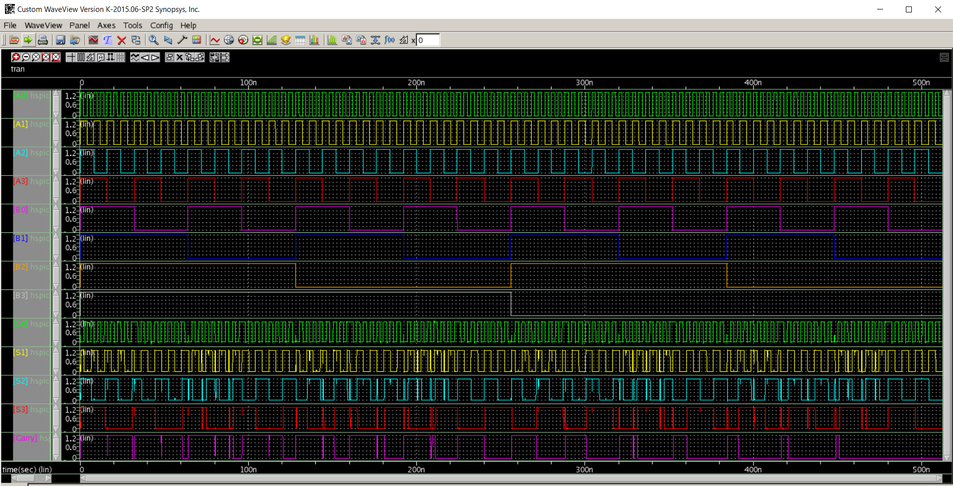
Task: Click the previous waveform navigation arrow
Action: 145,57
